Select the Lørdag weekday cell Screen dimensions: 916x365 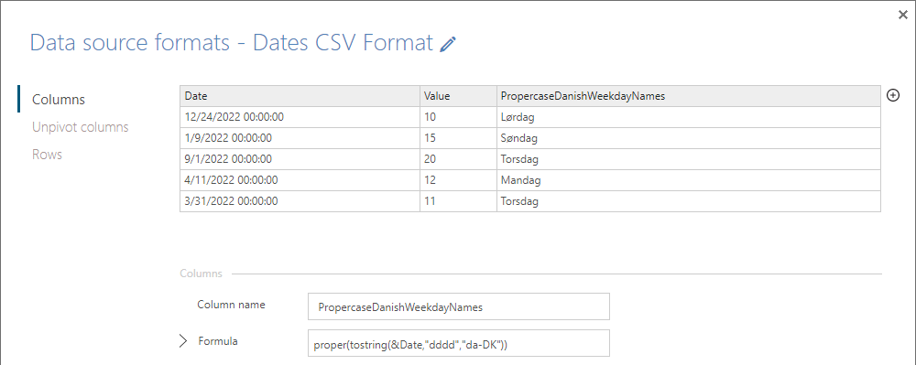[x=689, y=117]
